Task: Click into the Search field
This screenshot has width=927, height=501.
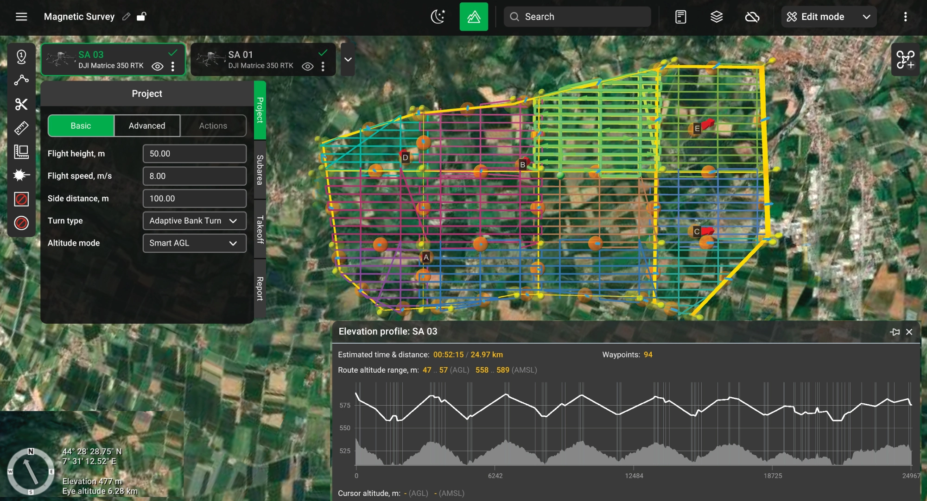Action: (x=577, y=17)
